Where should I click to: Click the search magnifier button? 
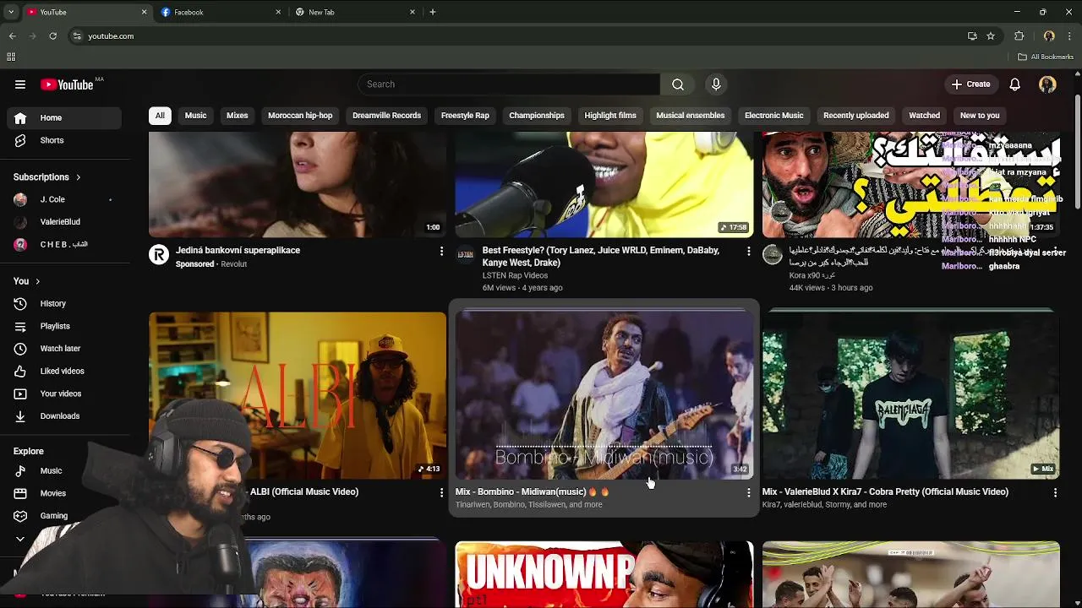coord(678,84)
